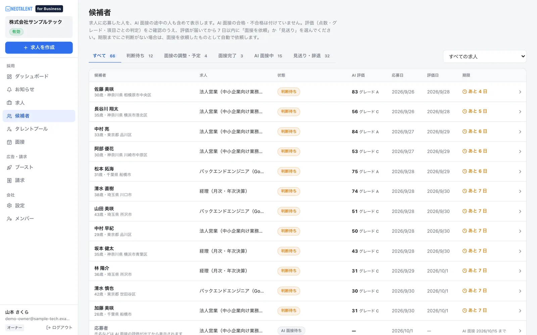Click candidate name 中村 早紀
Image resolution: width=537 pixels, height=335 pixels.
pyautogui.click(x=104, y=228)
